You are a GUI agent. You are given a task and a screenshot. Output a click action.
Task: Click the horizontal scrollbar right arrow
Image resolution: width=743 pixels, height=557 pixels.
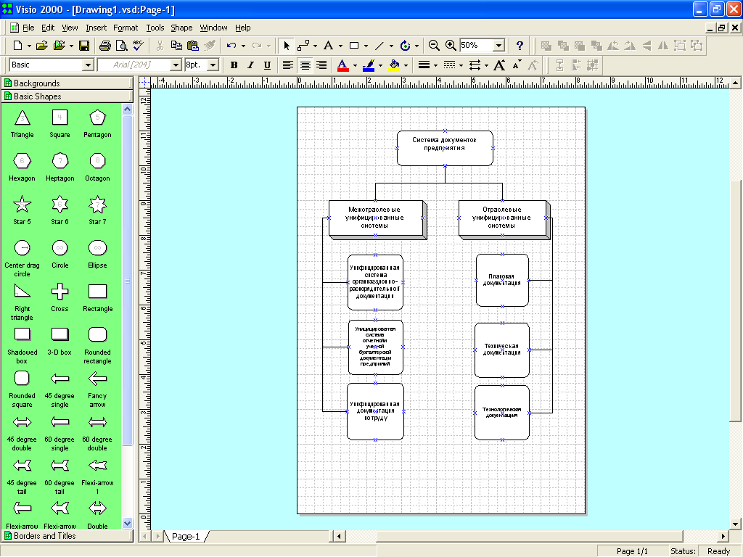pyautogui.click(x=723, y=536)
